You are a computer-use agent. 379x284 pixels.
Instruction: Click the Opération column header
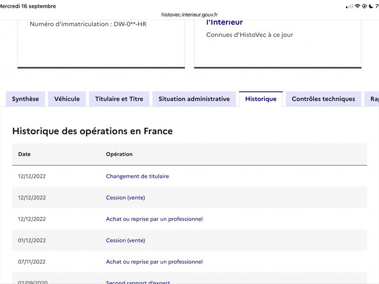pos(119,154)
